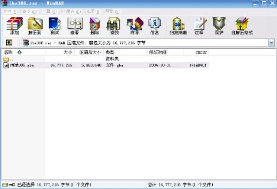The width and height of the screenshot is (277, 189).
Task: Open the 选项 (Options) menu
Action: point(93,12)
